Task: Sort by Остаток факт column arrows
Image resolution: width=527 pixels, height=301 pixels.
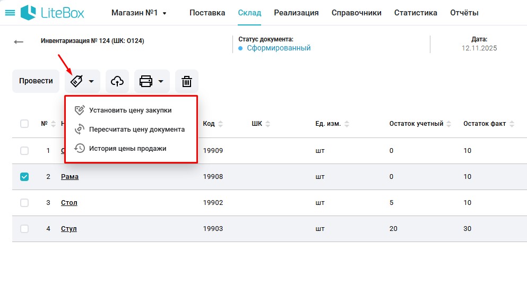Action: (x=512, y=124)
